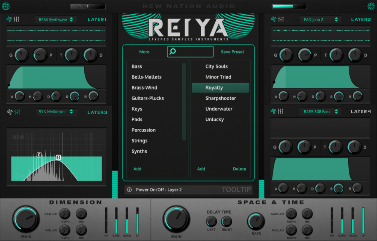Click the mixer sliders icon on Layer 2
Image resolution: width=377 pixels, height=241 pixels.
tap(281, 20)
